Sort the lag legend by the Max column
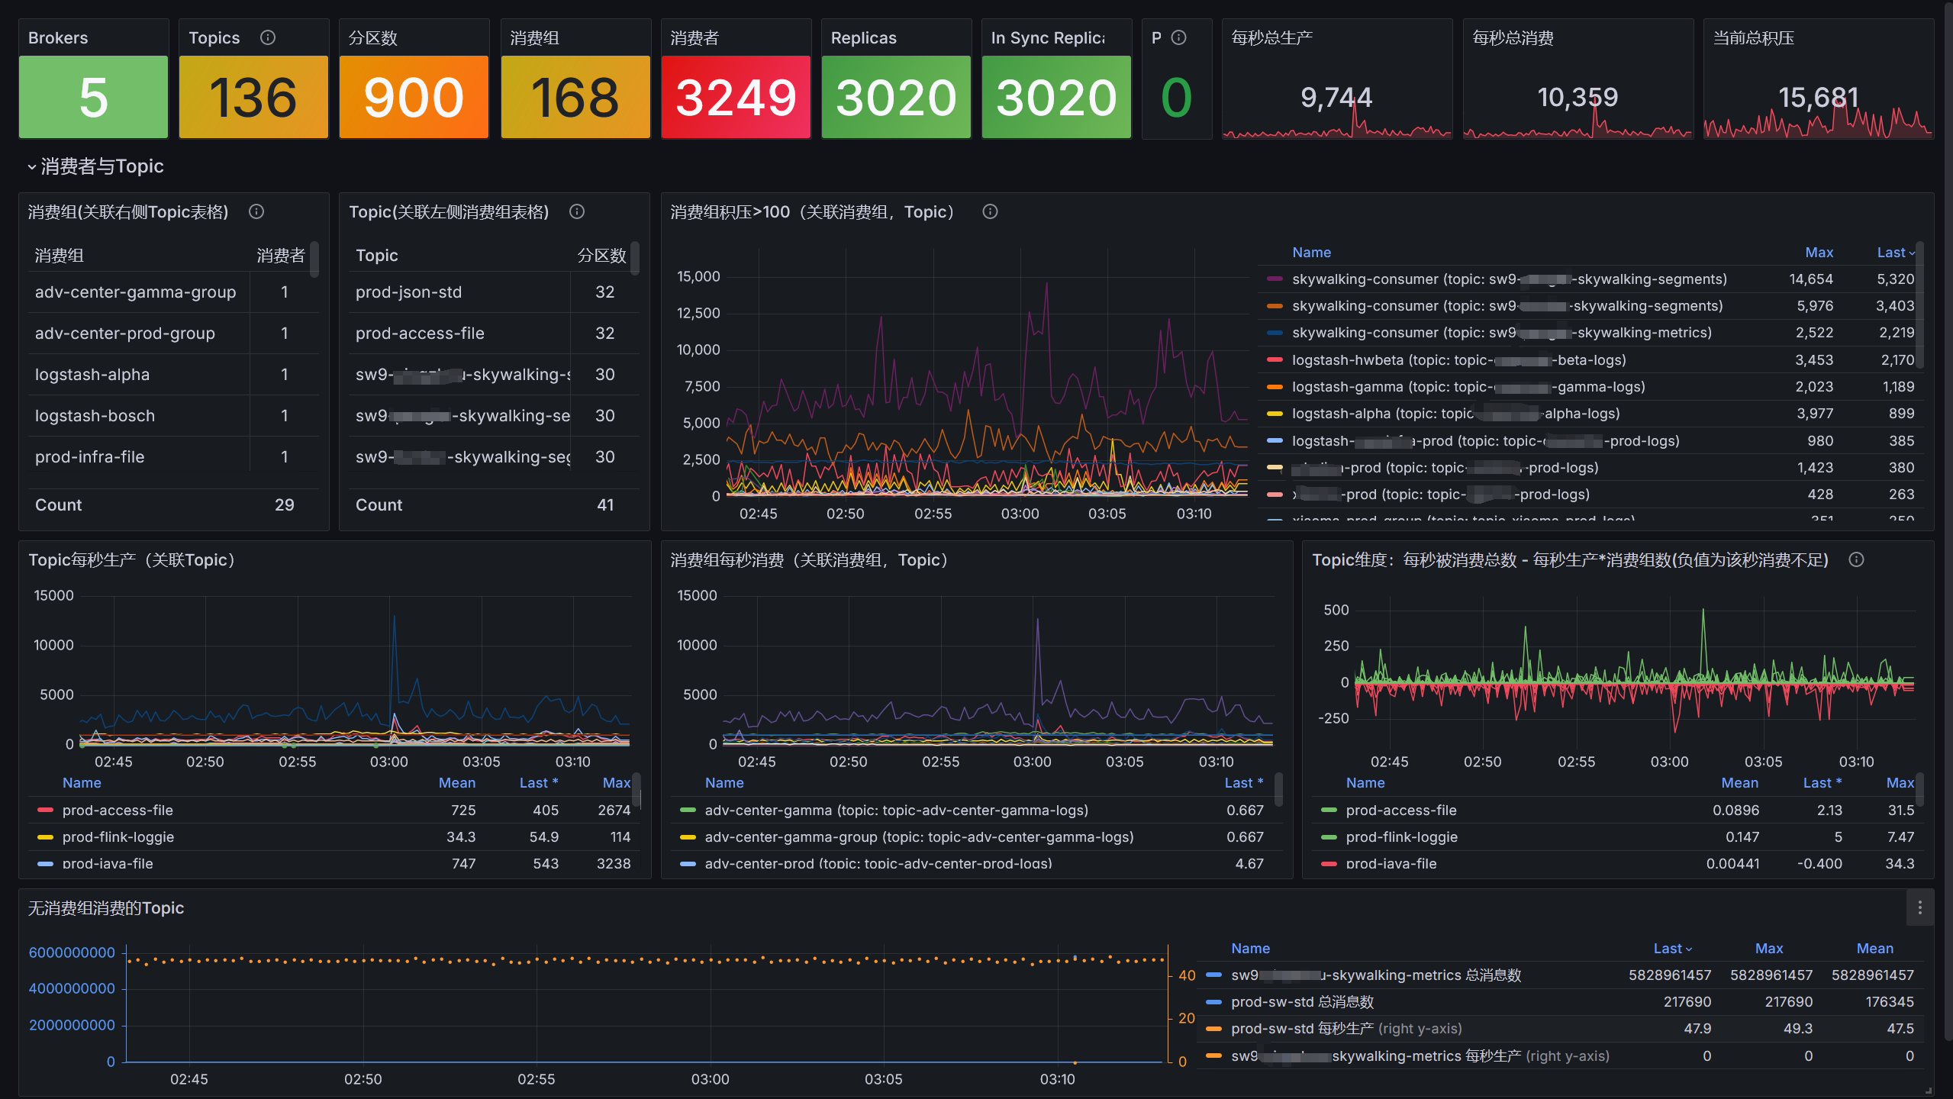The height and width of the screenshot is (1099, 1953). coord(1818,253)
